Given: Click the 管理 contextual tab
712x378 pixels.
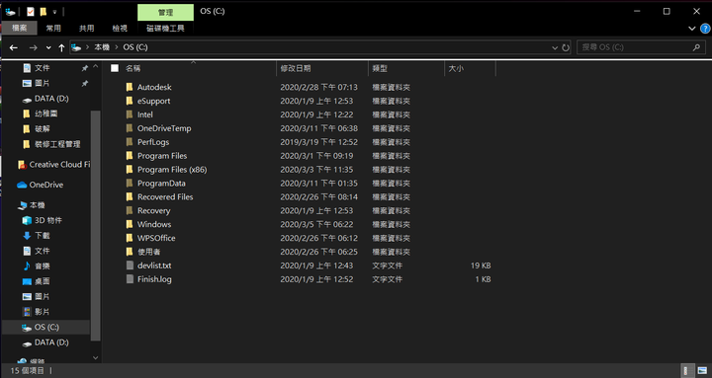Looking at the screenshot, I should 165,12.
